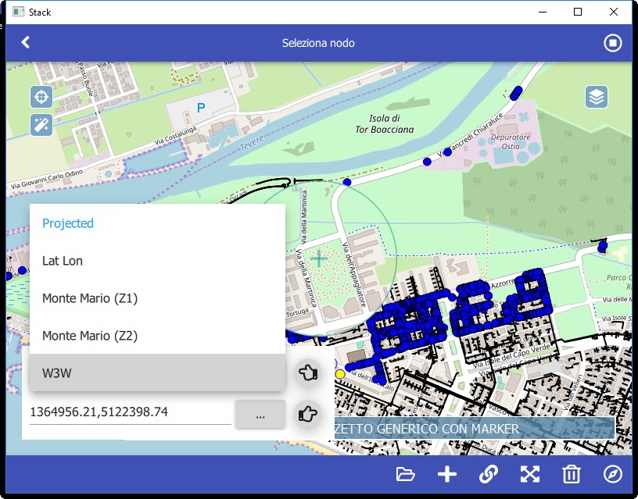Screen dimensions: 638x499
Task: Open the map layers panel
Action: (x=597, y=97)
